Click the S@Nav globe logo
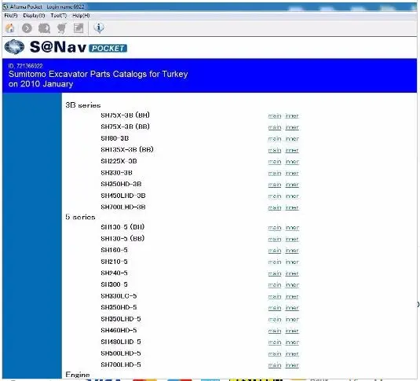 [x=14, y=46]
